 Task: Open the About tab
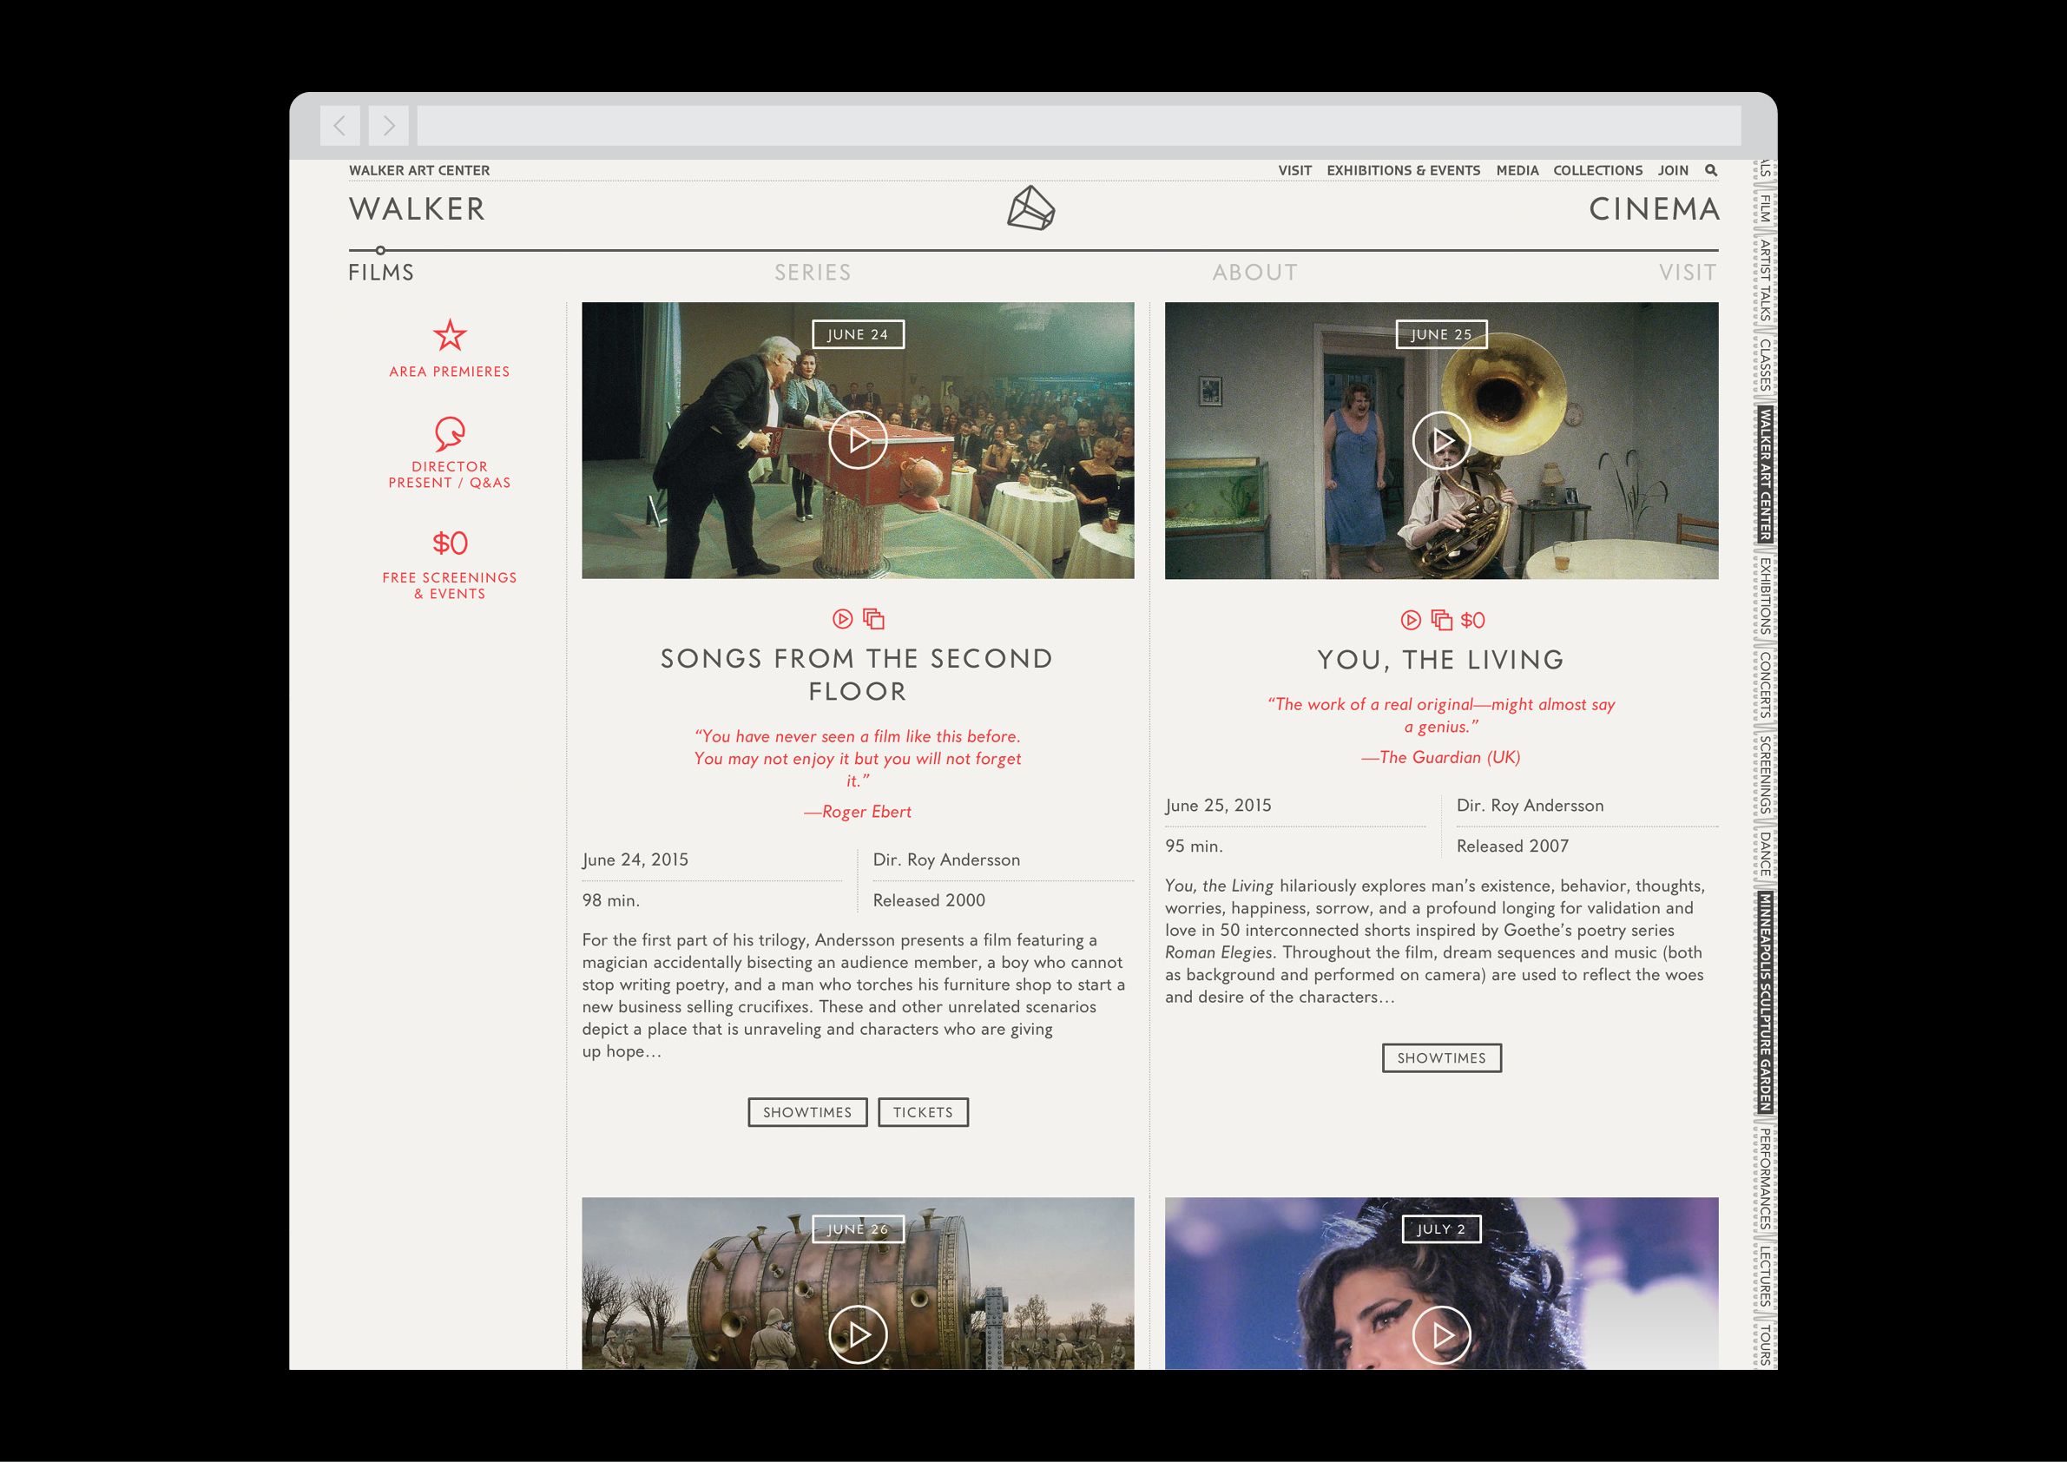[x=1255, y=273]
